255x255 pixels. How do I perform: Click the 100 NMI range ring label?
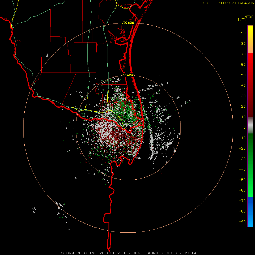click(x=128, y=23)
